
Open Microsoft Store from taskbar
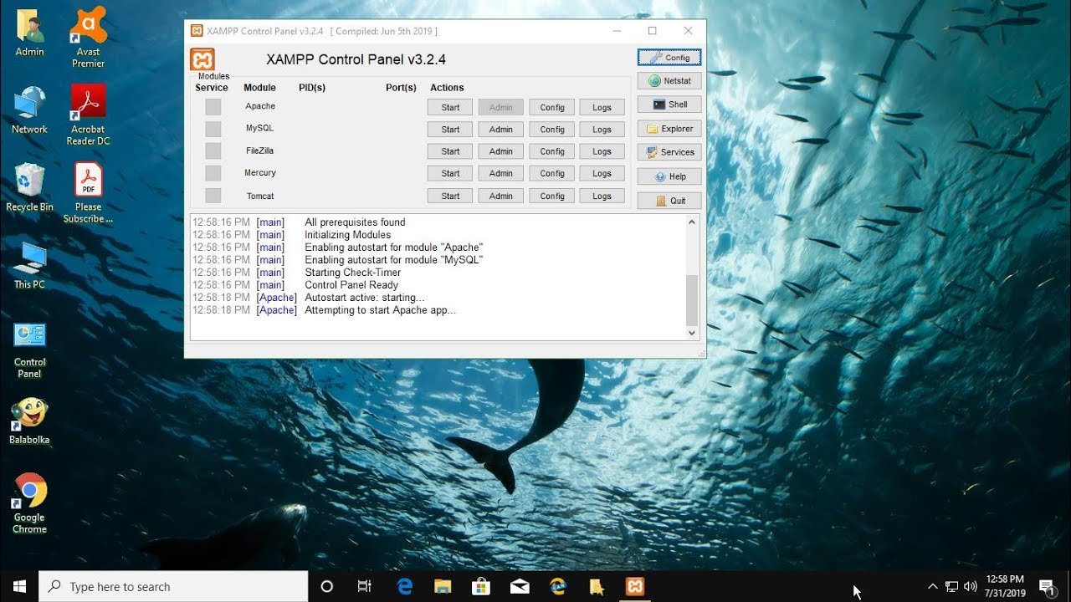click(x=481, y=586)
